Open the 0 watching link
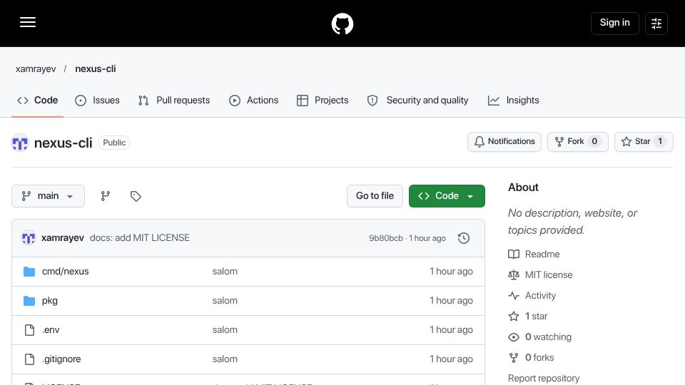Screen dimensions: 685x385 tap(548, 337)
